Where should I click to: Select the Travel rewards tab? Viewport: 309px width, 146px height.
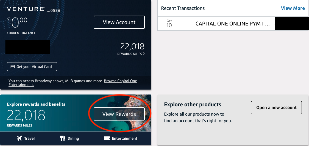point(26,138)
